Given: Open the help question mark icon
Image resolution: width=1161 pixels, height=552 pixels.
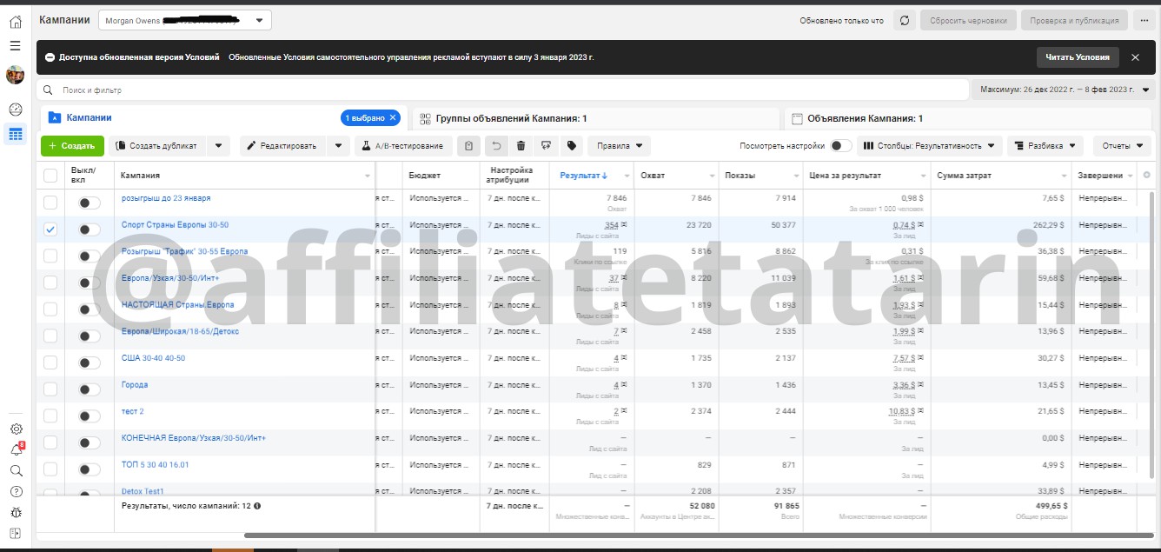Looking at the screenshot, I should coord(16,491).
